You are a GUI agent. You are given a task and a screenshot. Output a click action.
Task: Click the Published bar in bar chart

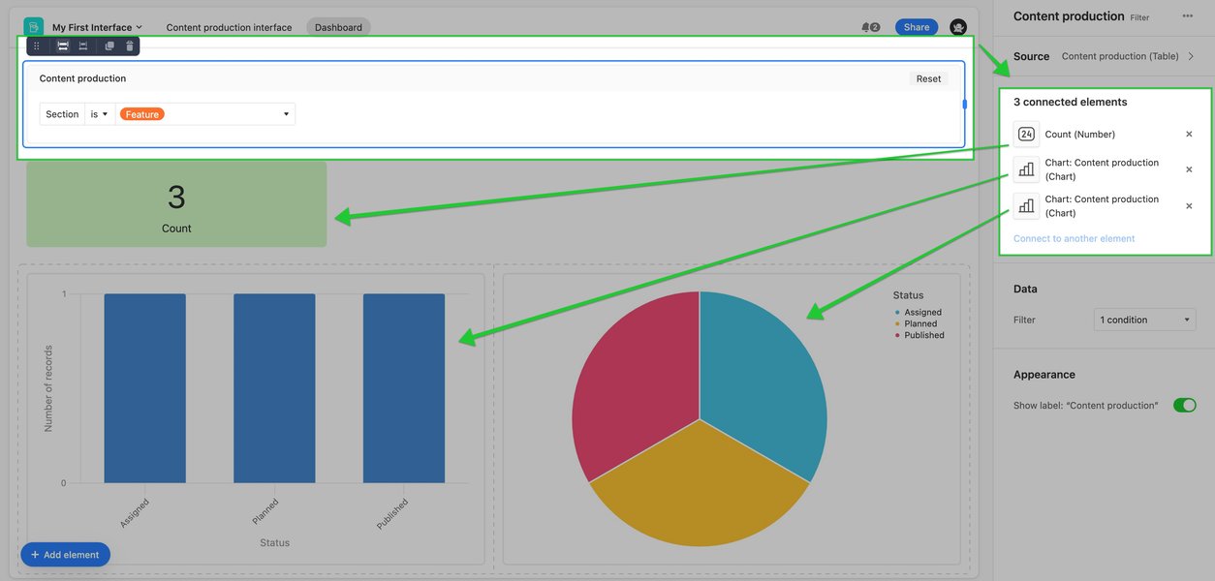point(404,388)
